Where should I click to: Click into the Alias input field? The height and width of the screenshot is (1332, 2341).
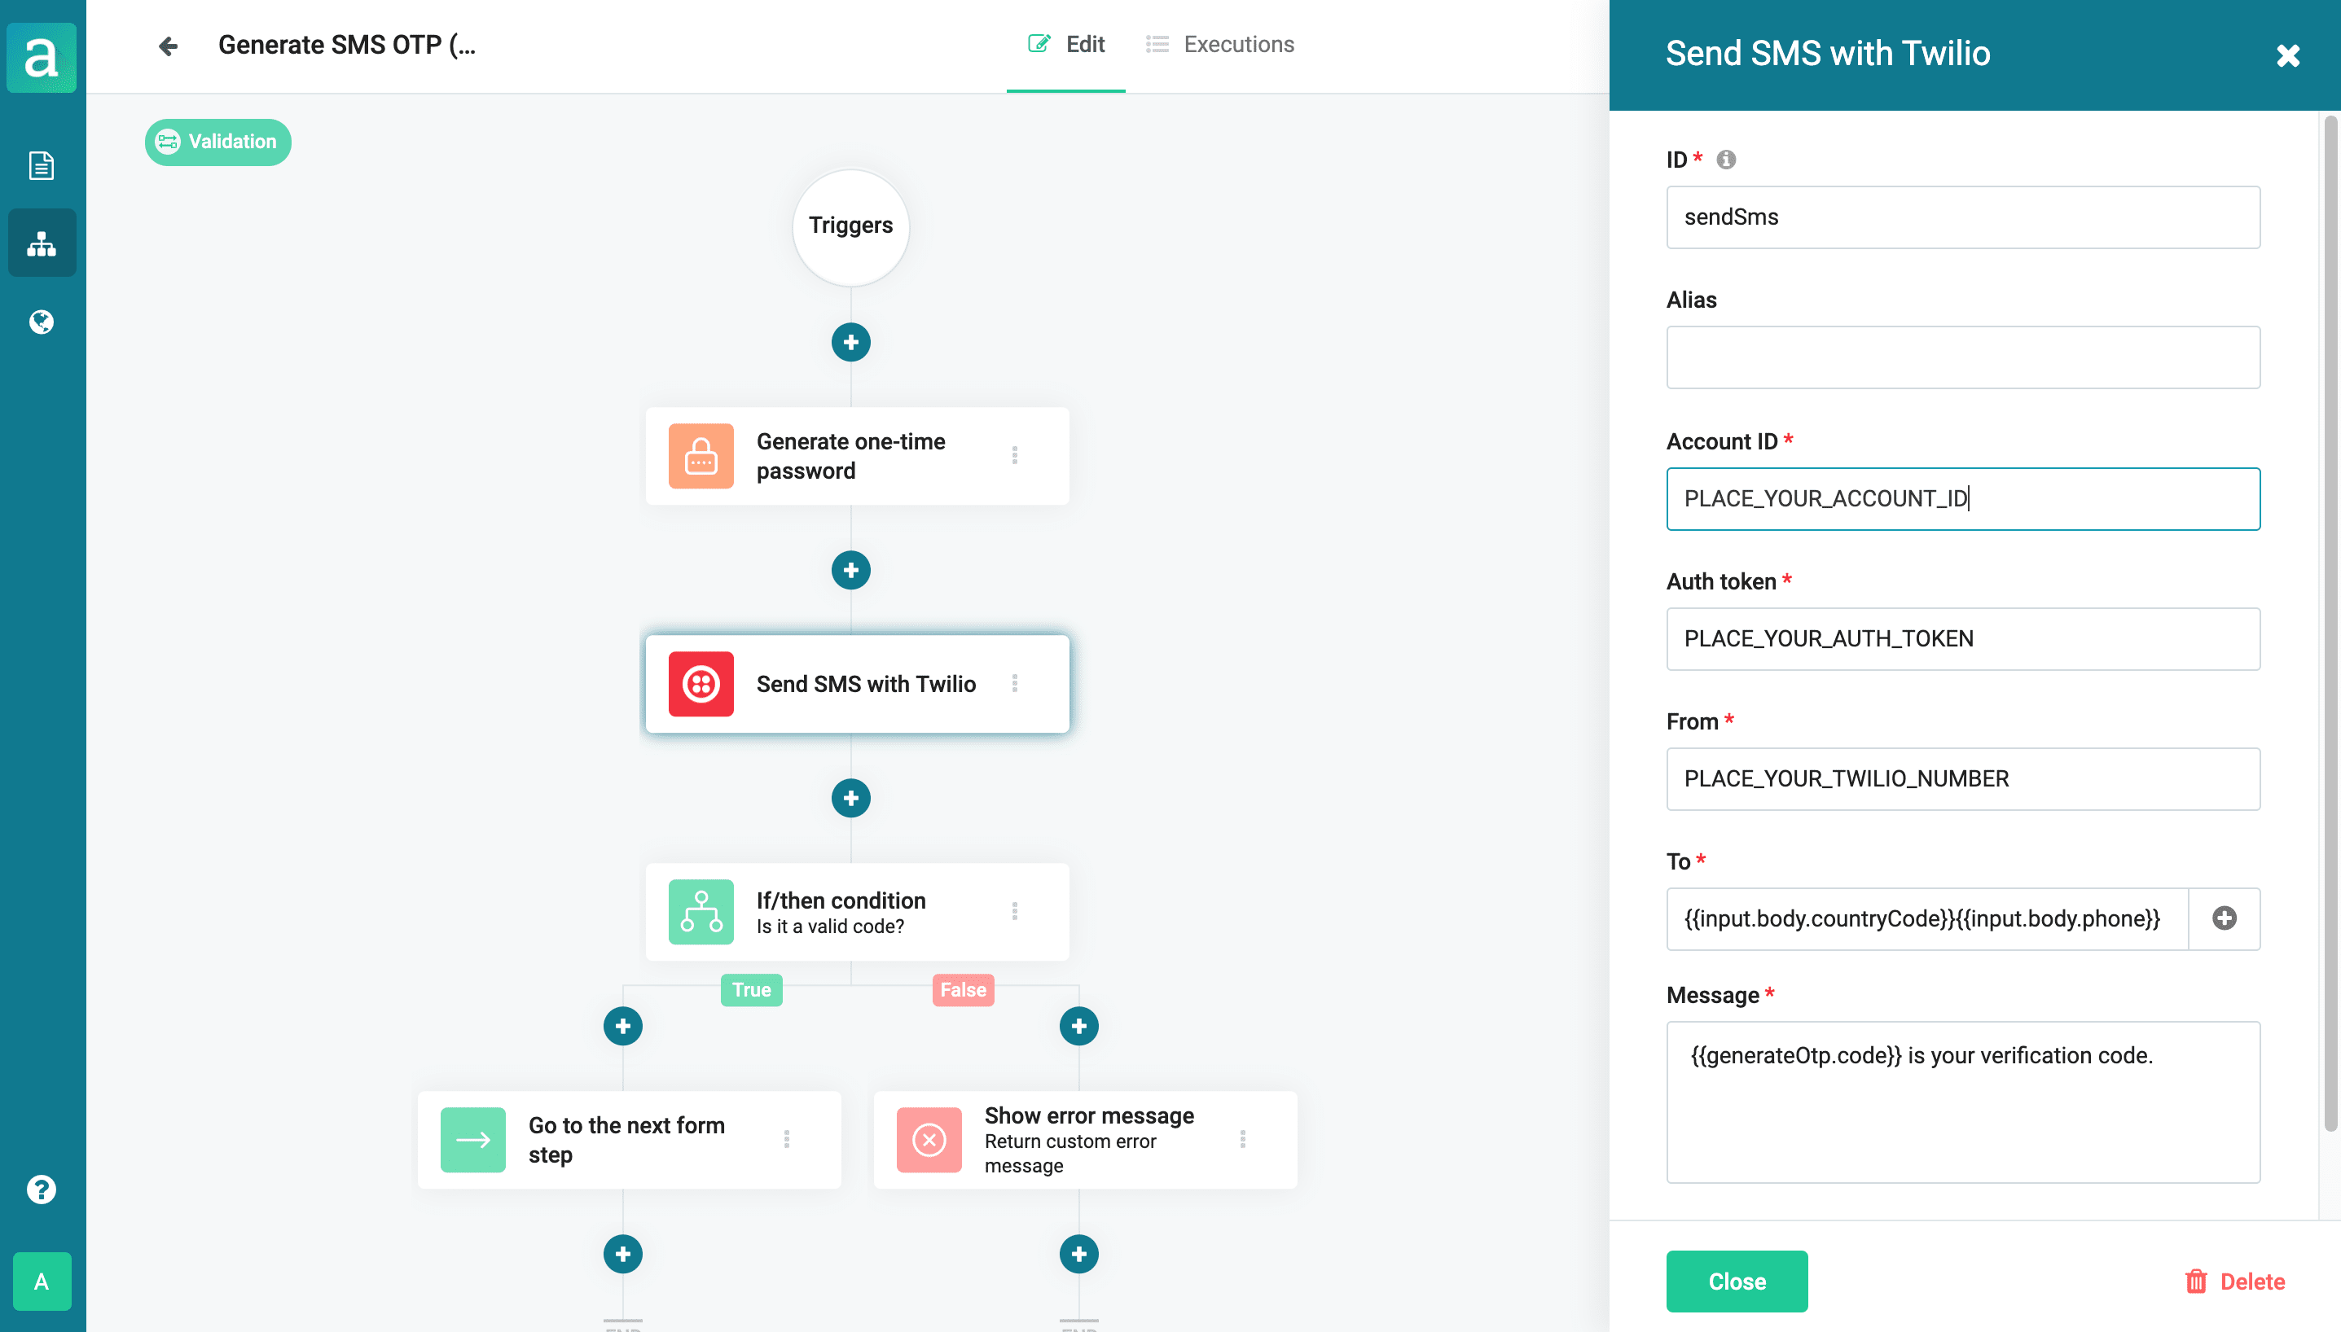pos(1962,357)
